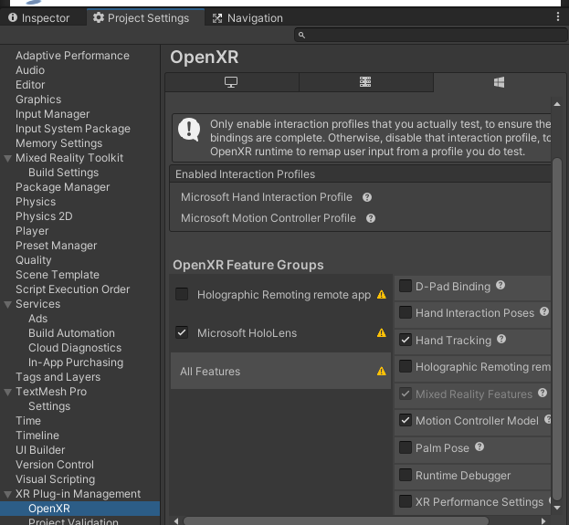
Task: Open Input Manager settings
Action: [53, 114]
